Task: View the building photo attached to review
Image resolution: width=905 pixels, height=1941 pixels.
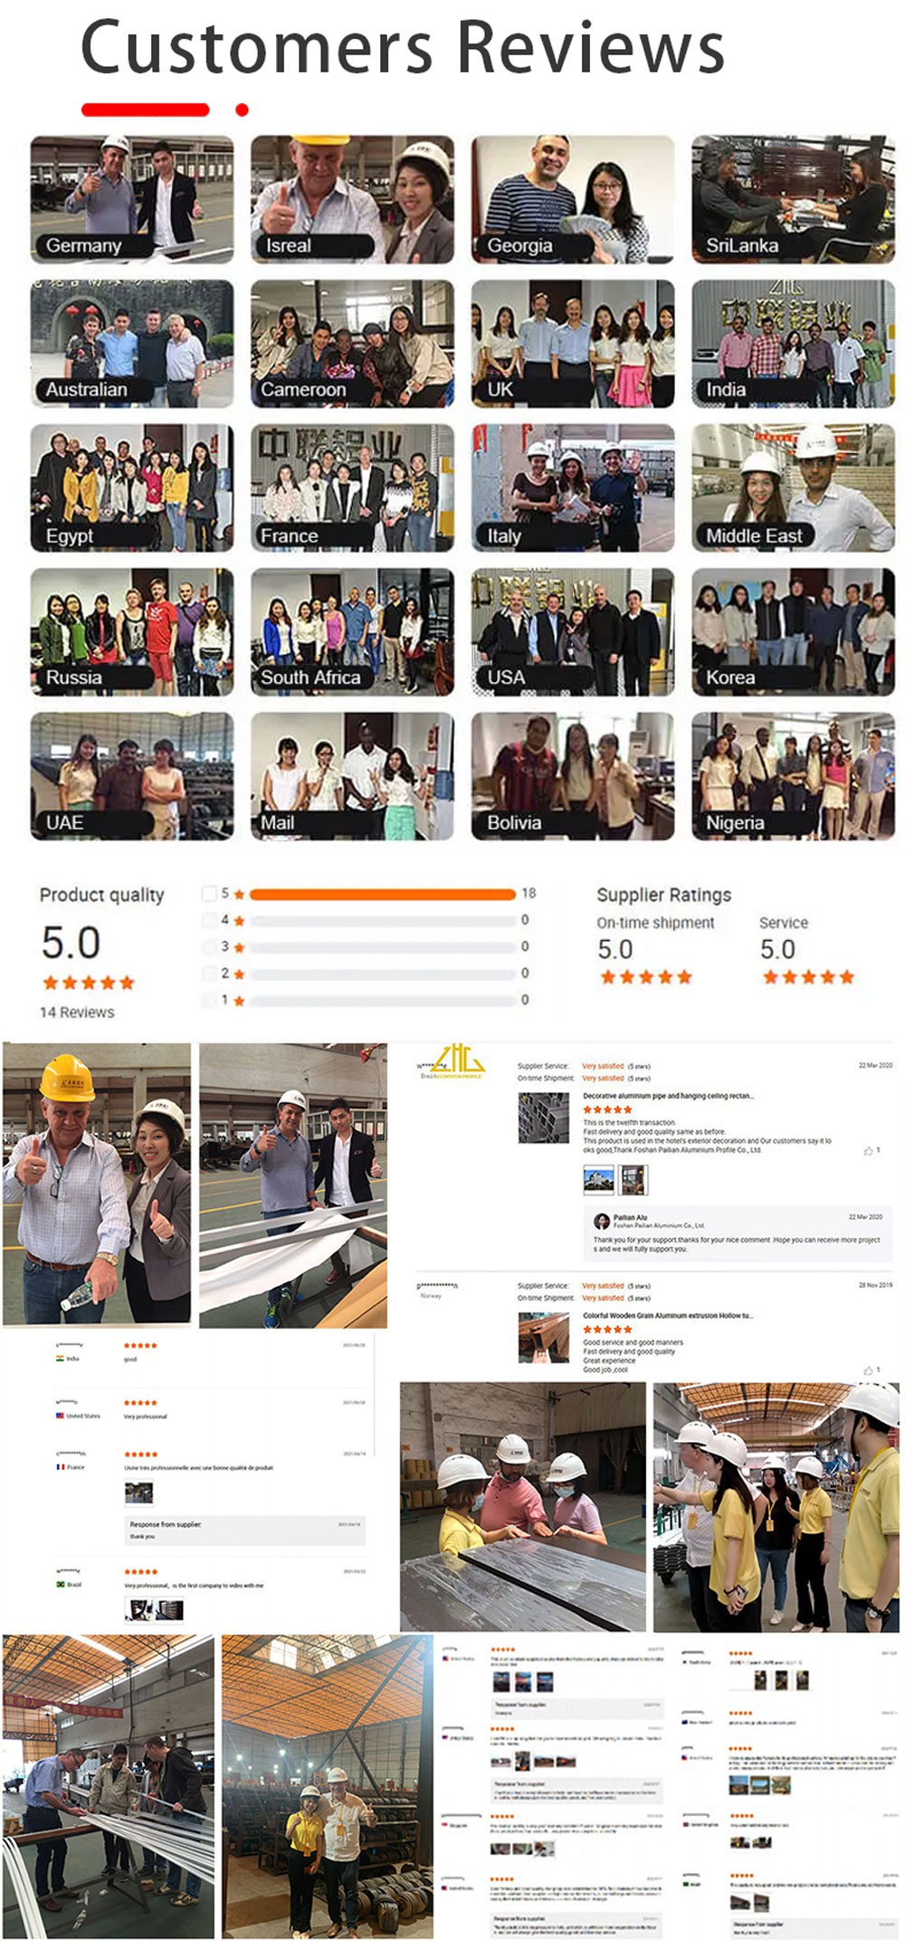Action: coord(599,1179)
